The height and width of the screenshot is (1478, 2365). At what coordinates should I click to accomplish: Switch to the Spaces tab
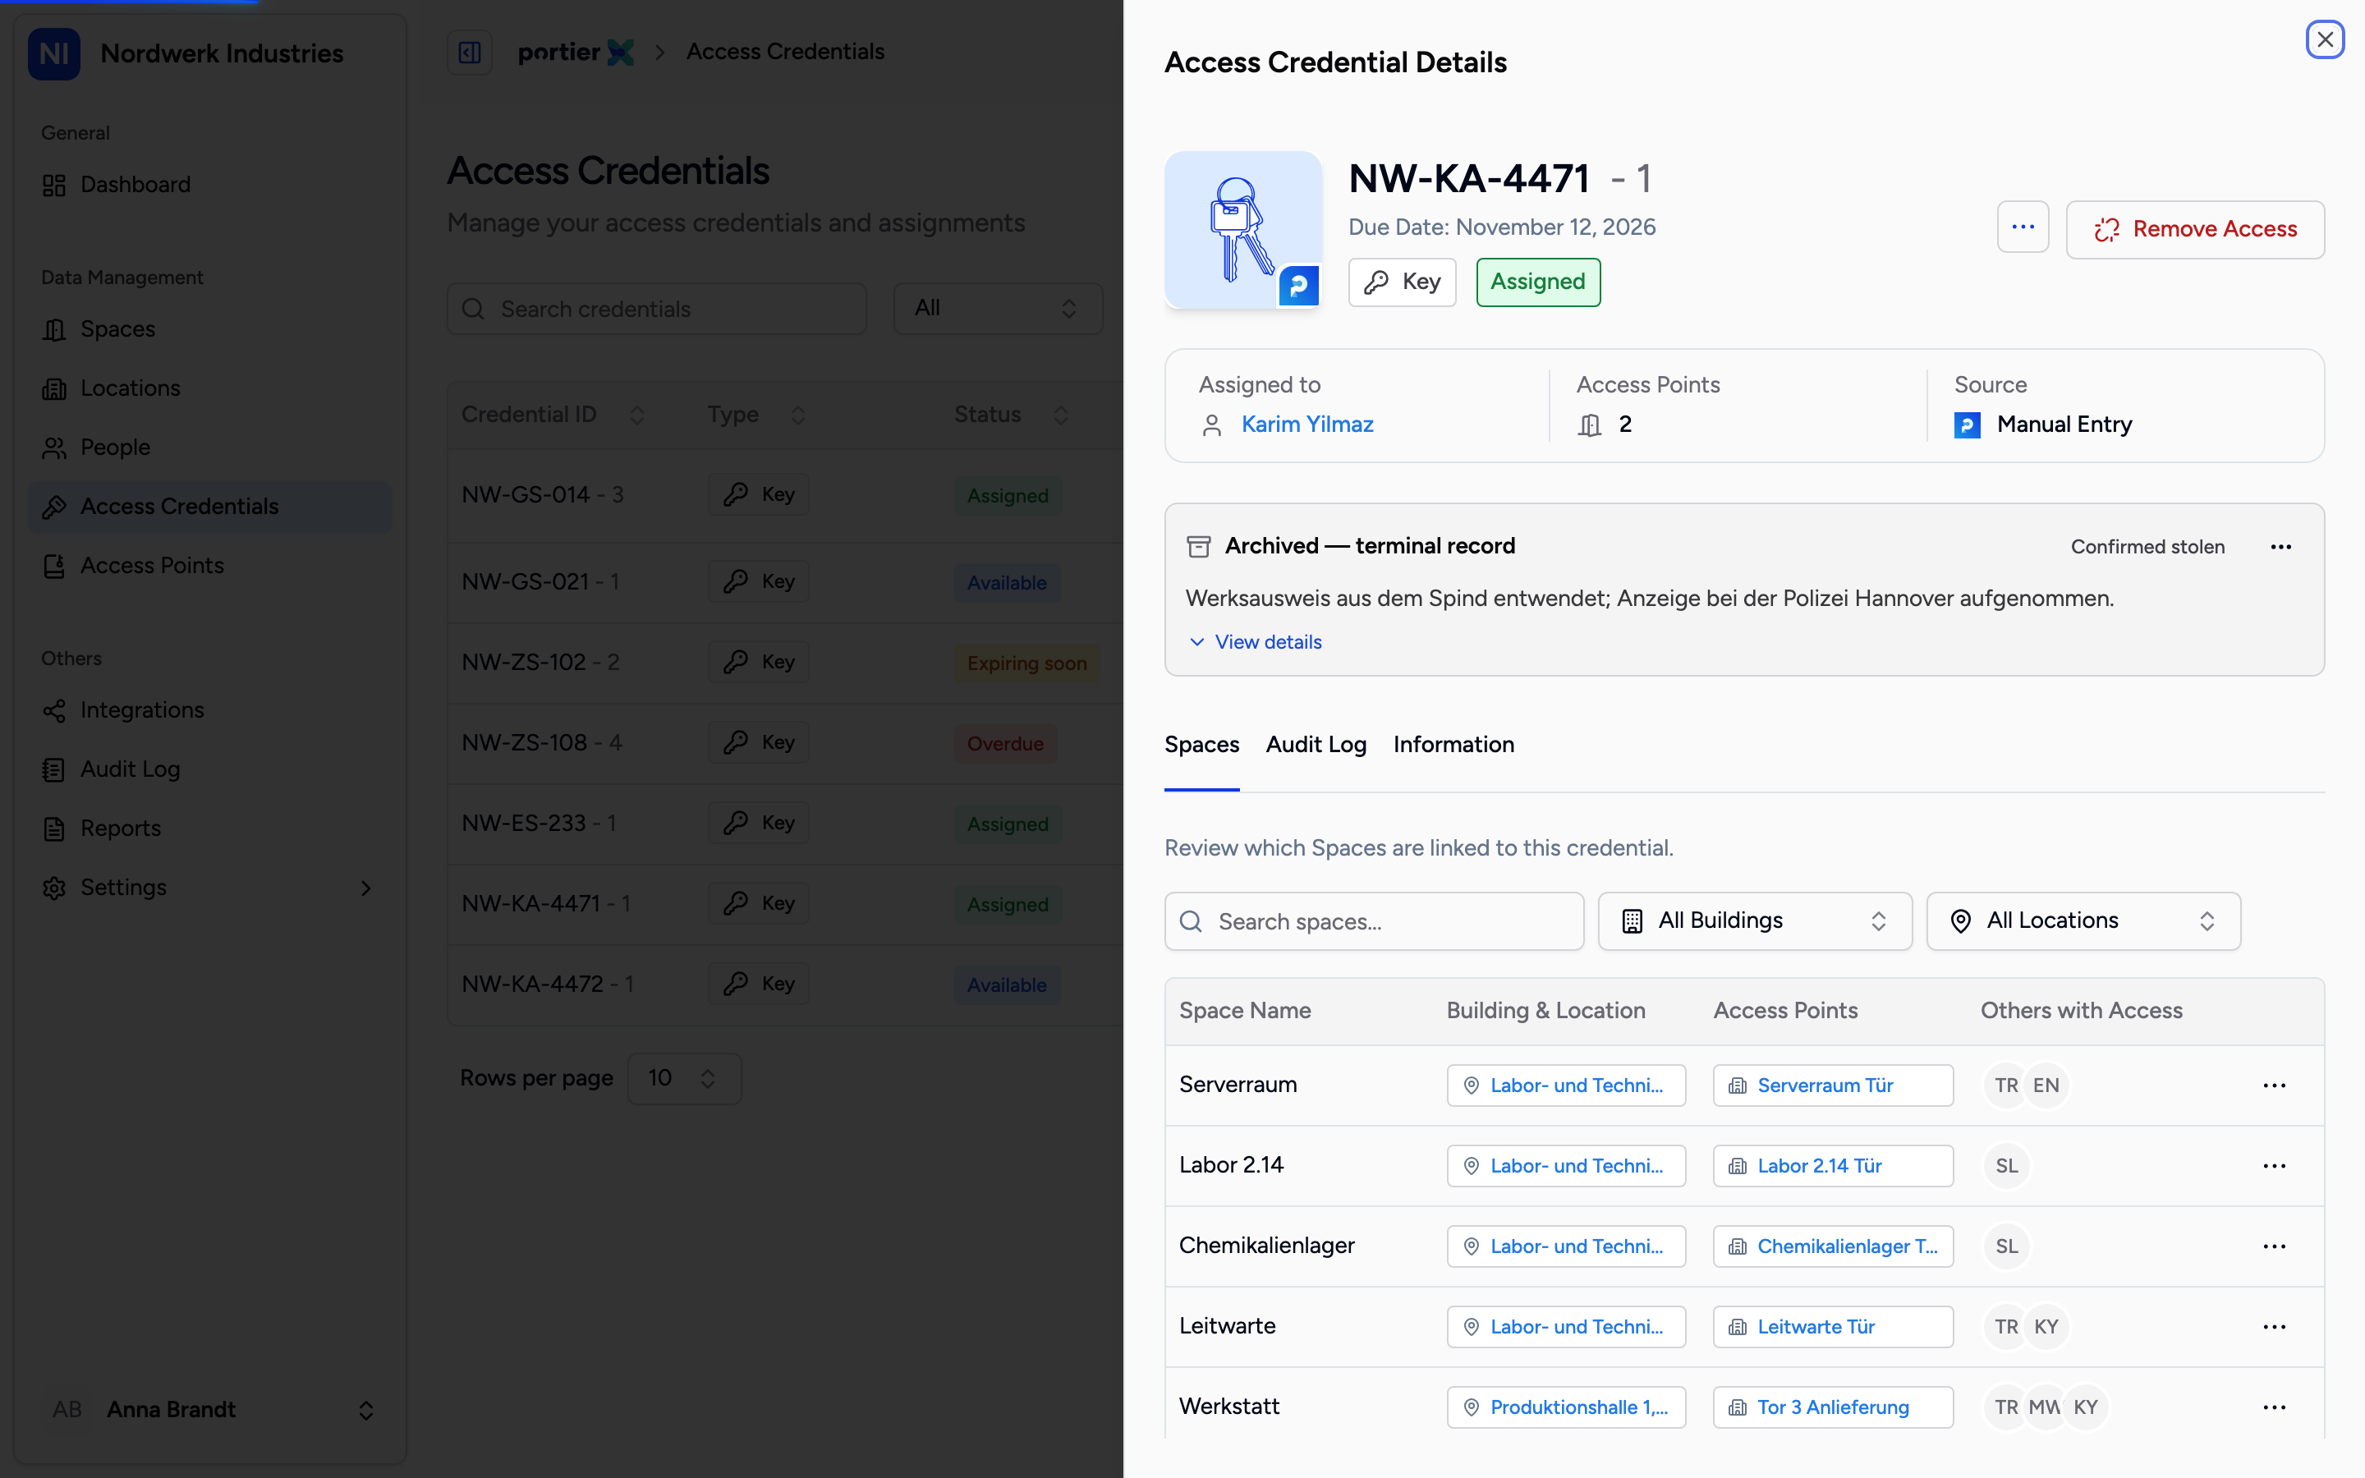pos(1201,745)
